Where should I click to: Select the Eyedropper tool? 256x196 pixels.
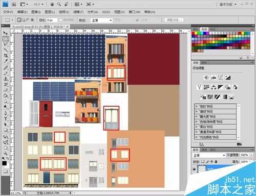[6, 61]
